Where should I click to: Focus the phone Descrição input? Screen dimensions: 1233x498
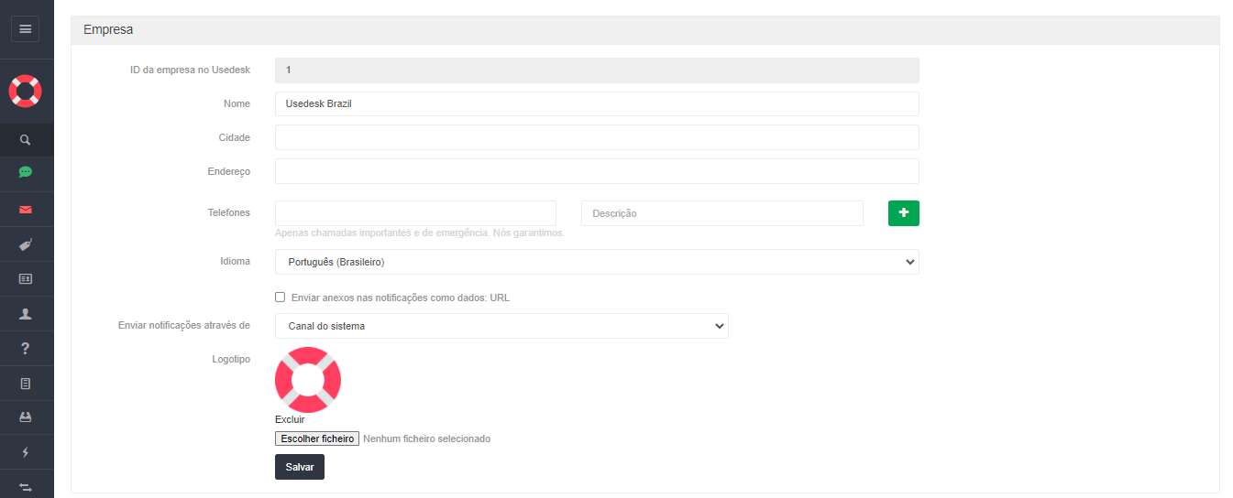[x=722, y=213]
